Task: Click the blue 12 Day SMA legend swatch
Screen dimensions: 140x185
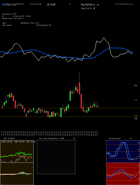Action: (3, 5)
